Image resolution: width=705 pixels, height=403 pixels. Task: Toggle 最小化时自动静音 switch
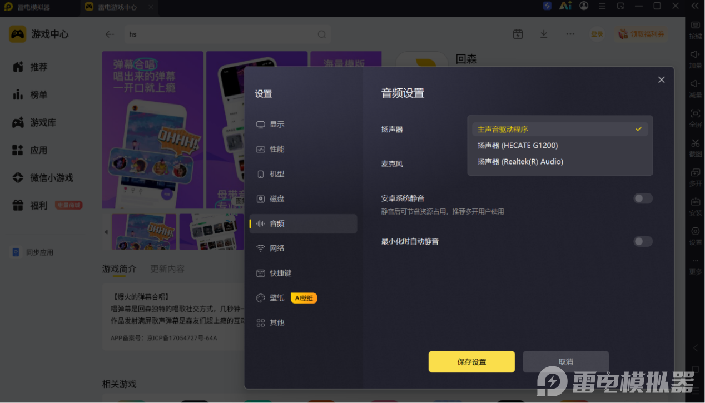tap(643, 241)
